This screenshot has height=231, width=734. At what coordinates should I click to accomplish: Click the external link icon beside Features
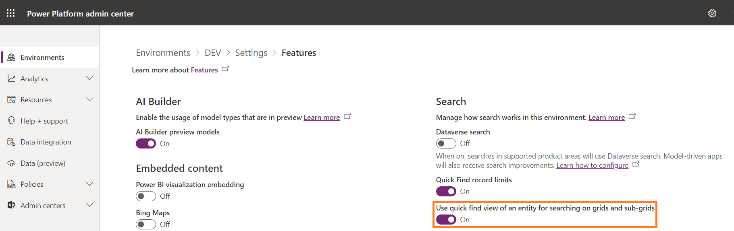pos(225,69)
